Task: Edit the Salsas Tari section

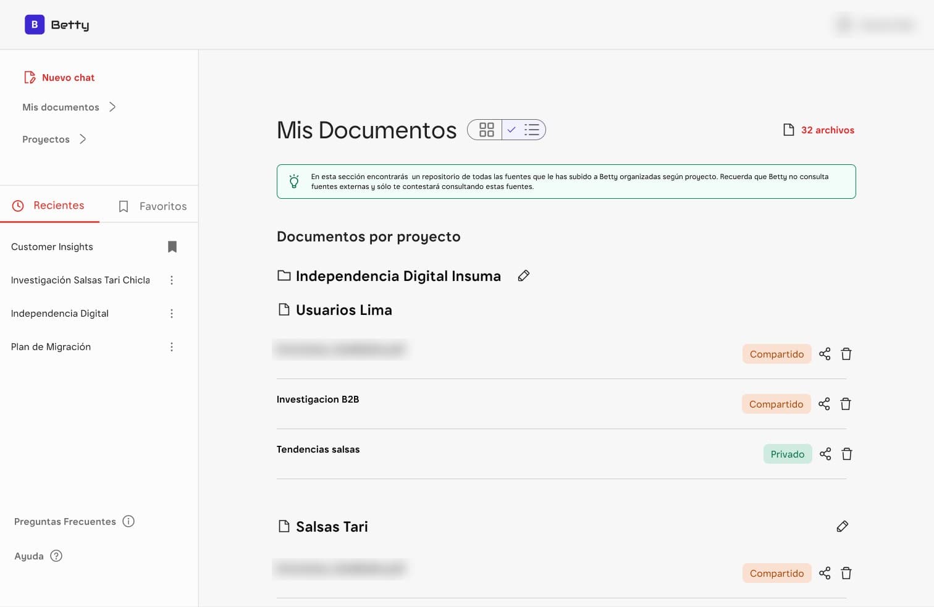Action: click(x=843, y=526)
